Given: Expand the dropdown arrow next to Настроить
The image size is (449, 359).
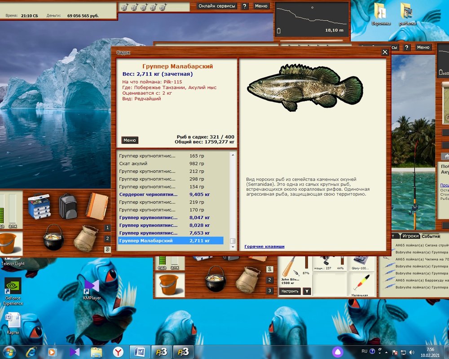Looking at the screenshot, I should [x=307, y=291].
